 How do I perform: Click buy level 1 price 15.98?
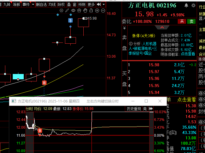pyautogui.click(x=154, y=65)
